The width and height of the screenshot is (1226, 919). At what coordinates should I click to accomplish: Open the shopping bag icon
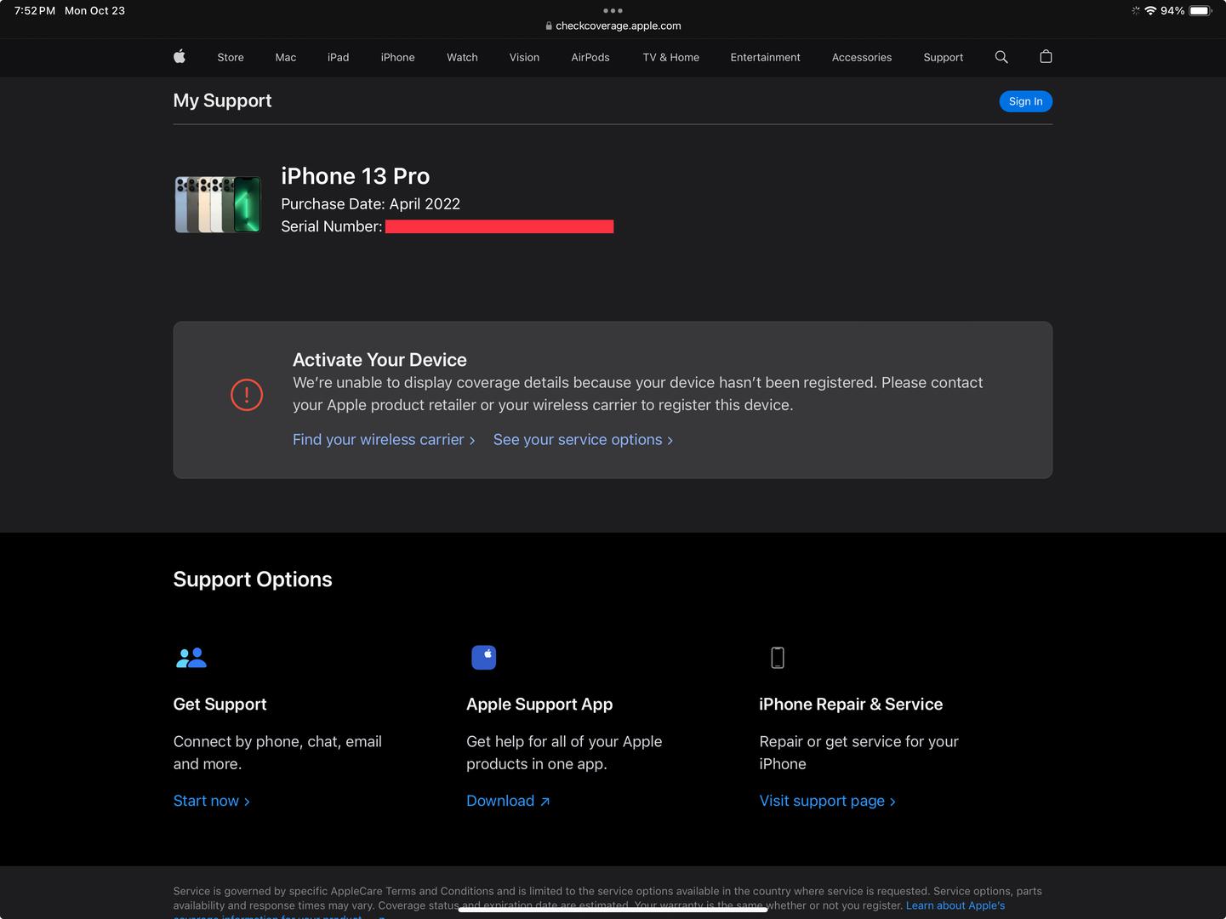click(1046, 56)
